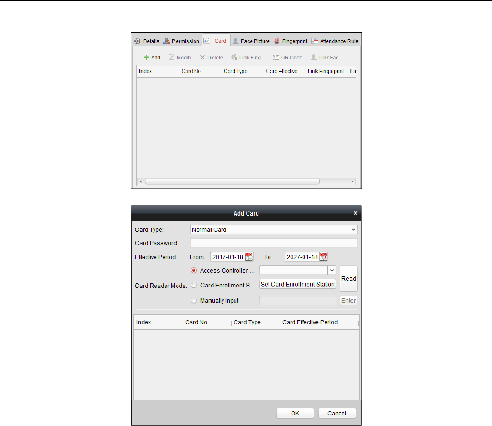
Task: Click the green Add plus icon
Action: [x=146, y=57]
